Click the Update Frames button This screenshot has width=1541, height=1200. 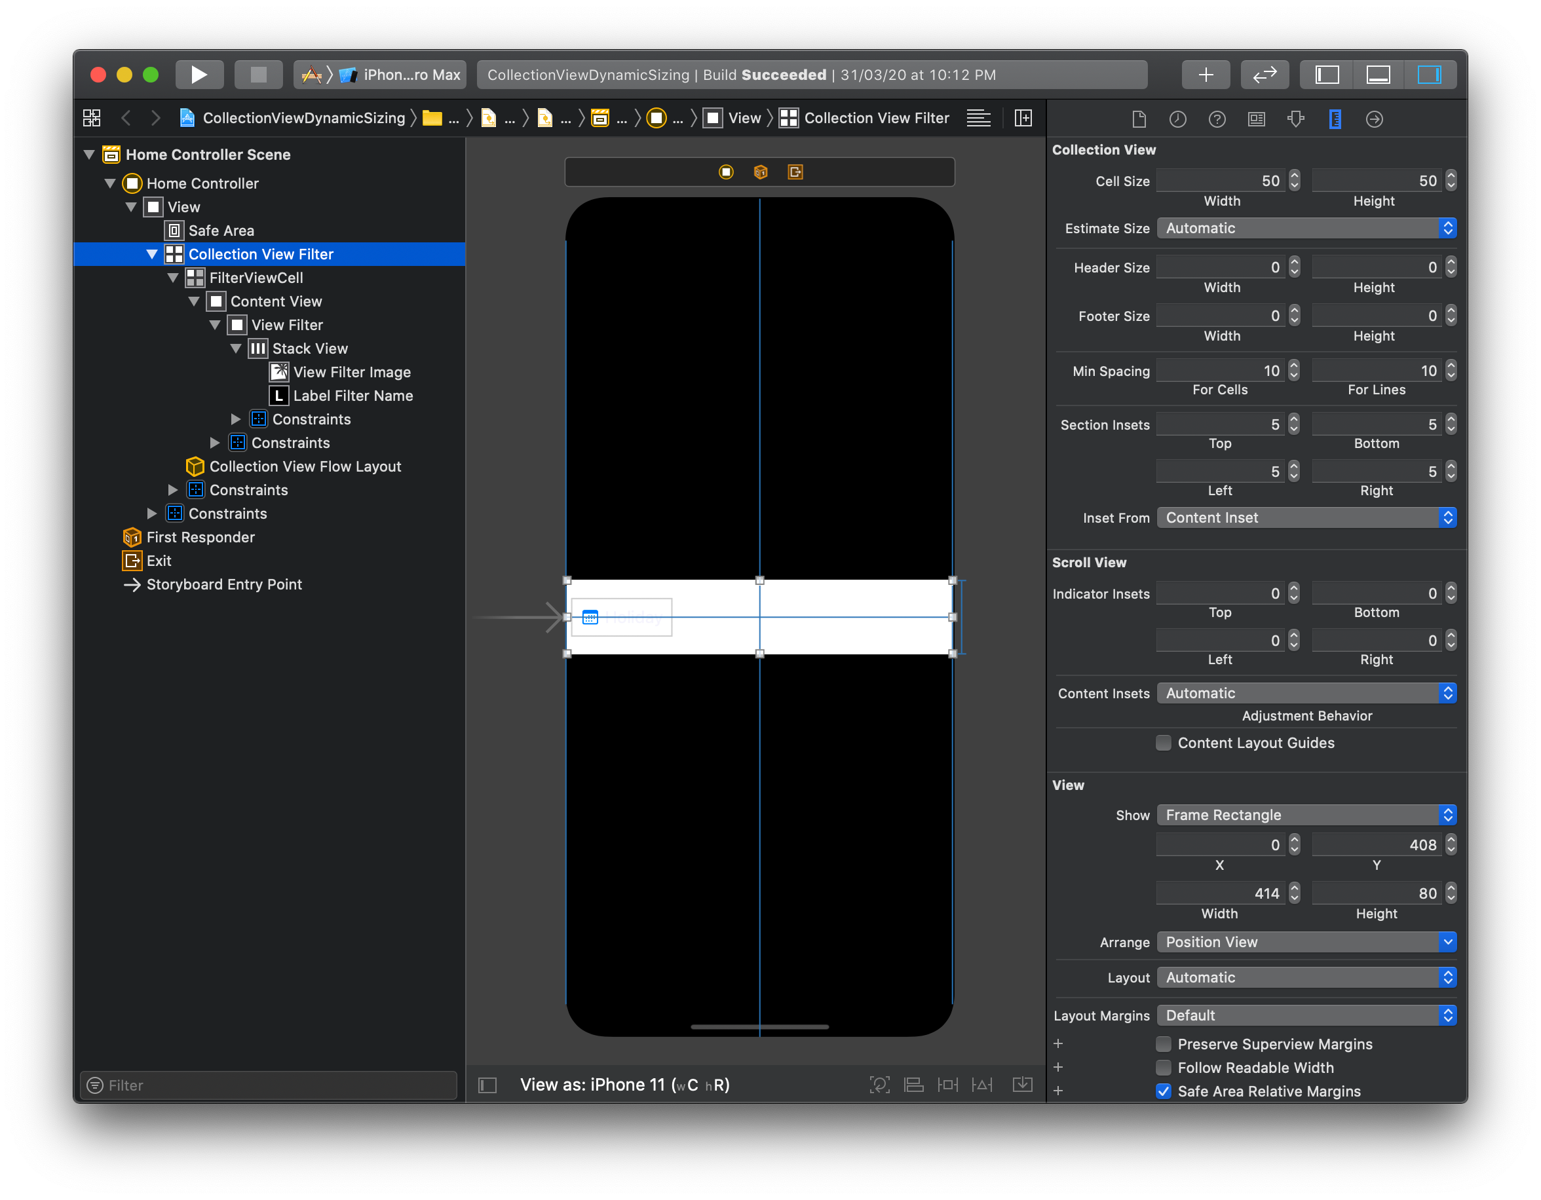point(879,1085)
